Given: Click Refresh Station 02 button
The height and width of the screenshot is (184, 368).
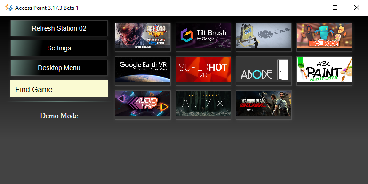Looking at the screenshot, I should pos(59,28).
